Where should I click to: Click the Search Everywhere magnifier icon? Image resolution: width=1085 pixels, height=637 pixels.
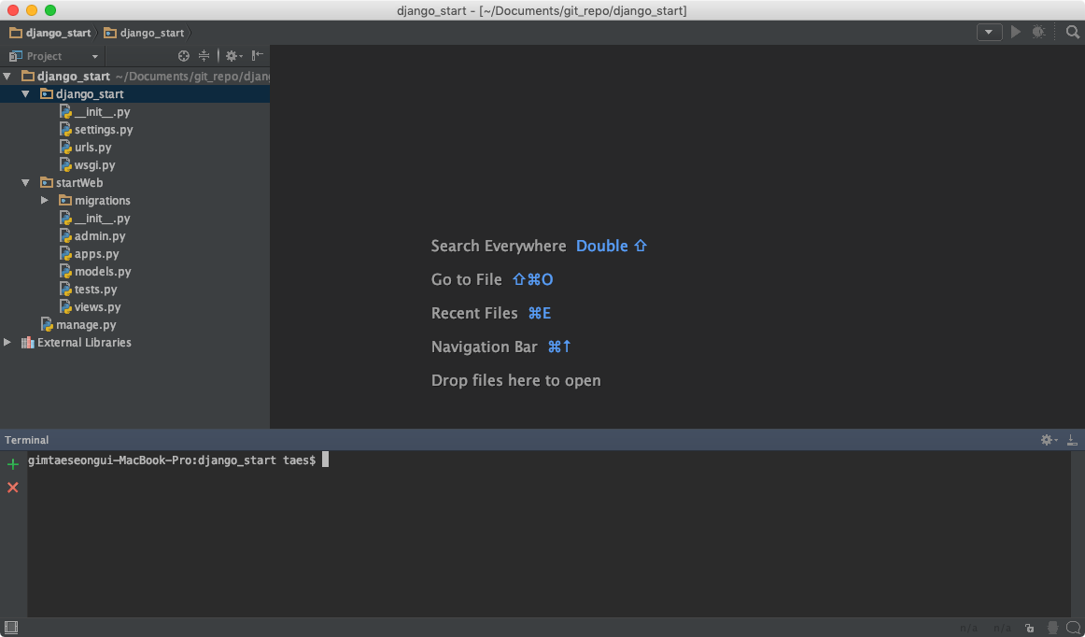click(1073, 33)
